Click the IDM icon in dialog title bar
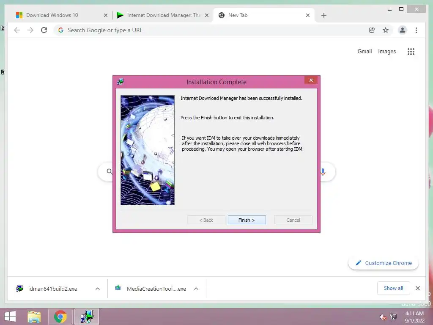 point(121,82)
